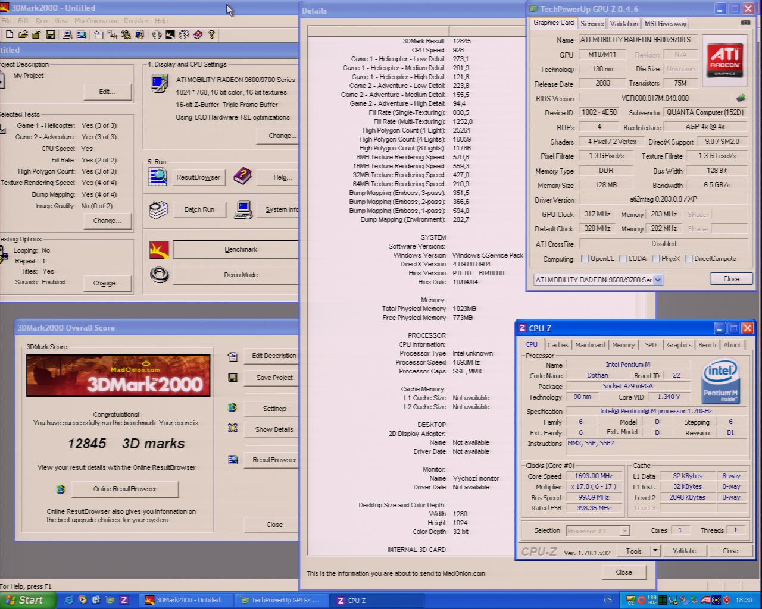Click the BIOS save chip icon in GPU-Z
The image size is (762, 609).
(x=741, y=98)
